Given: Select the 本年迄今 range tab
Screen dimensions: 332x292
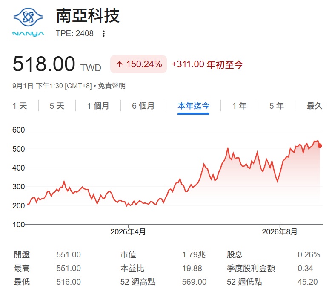Looking at the screenshot, I should point(193,106).
